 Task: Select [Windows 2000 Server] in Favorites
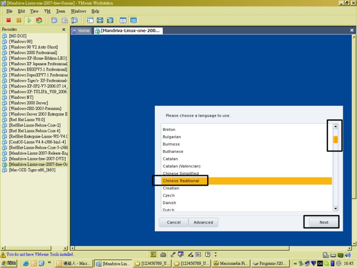point(29,103)
